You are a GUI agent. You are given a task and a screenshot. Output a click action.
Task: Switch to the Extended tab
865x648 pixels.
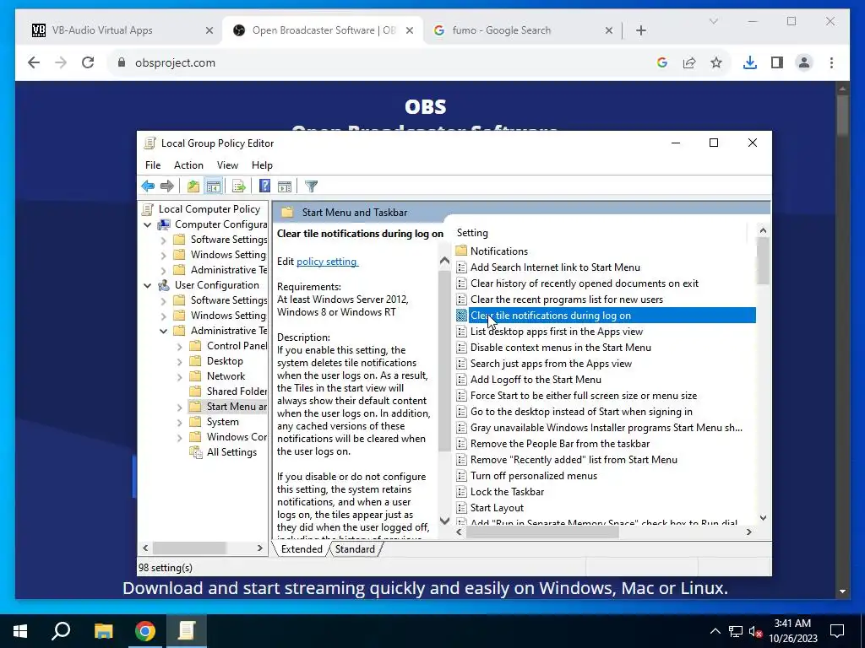[x=302, y=549]
